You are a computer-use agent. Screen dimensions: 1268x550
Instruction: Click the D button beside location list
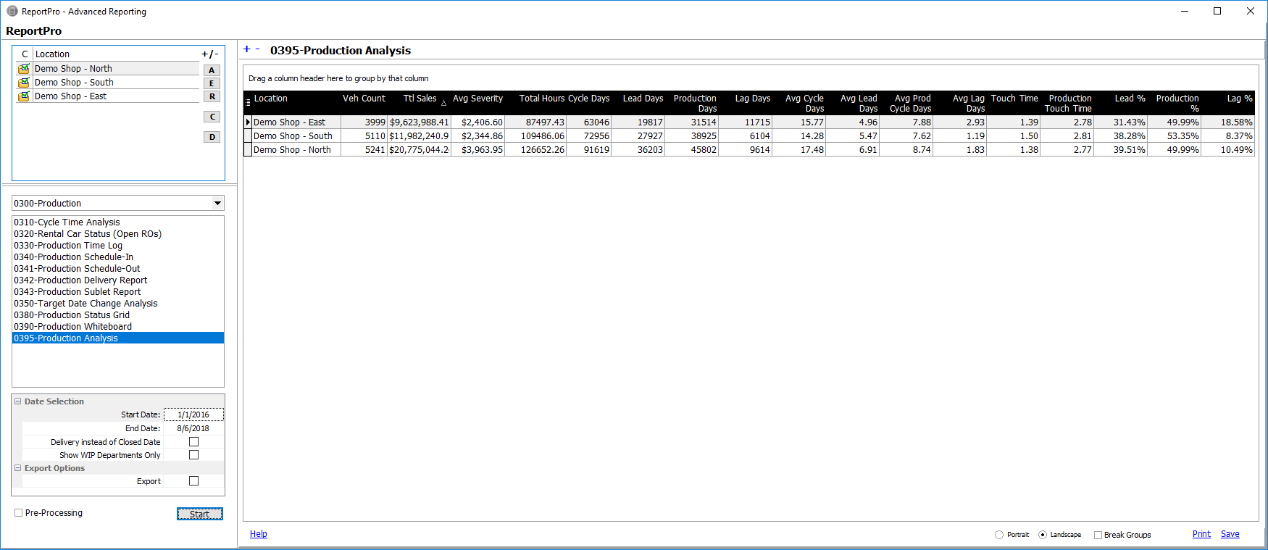click(x=212, y=137)
